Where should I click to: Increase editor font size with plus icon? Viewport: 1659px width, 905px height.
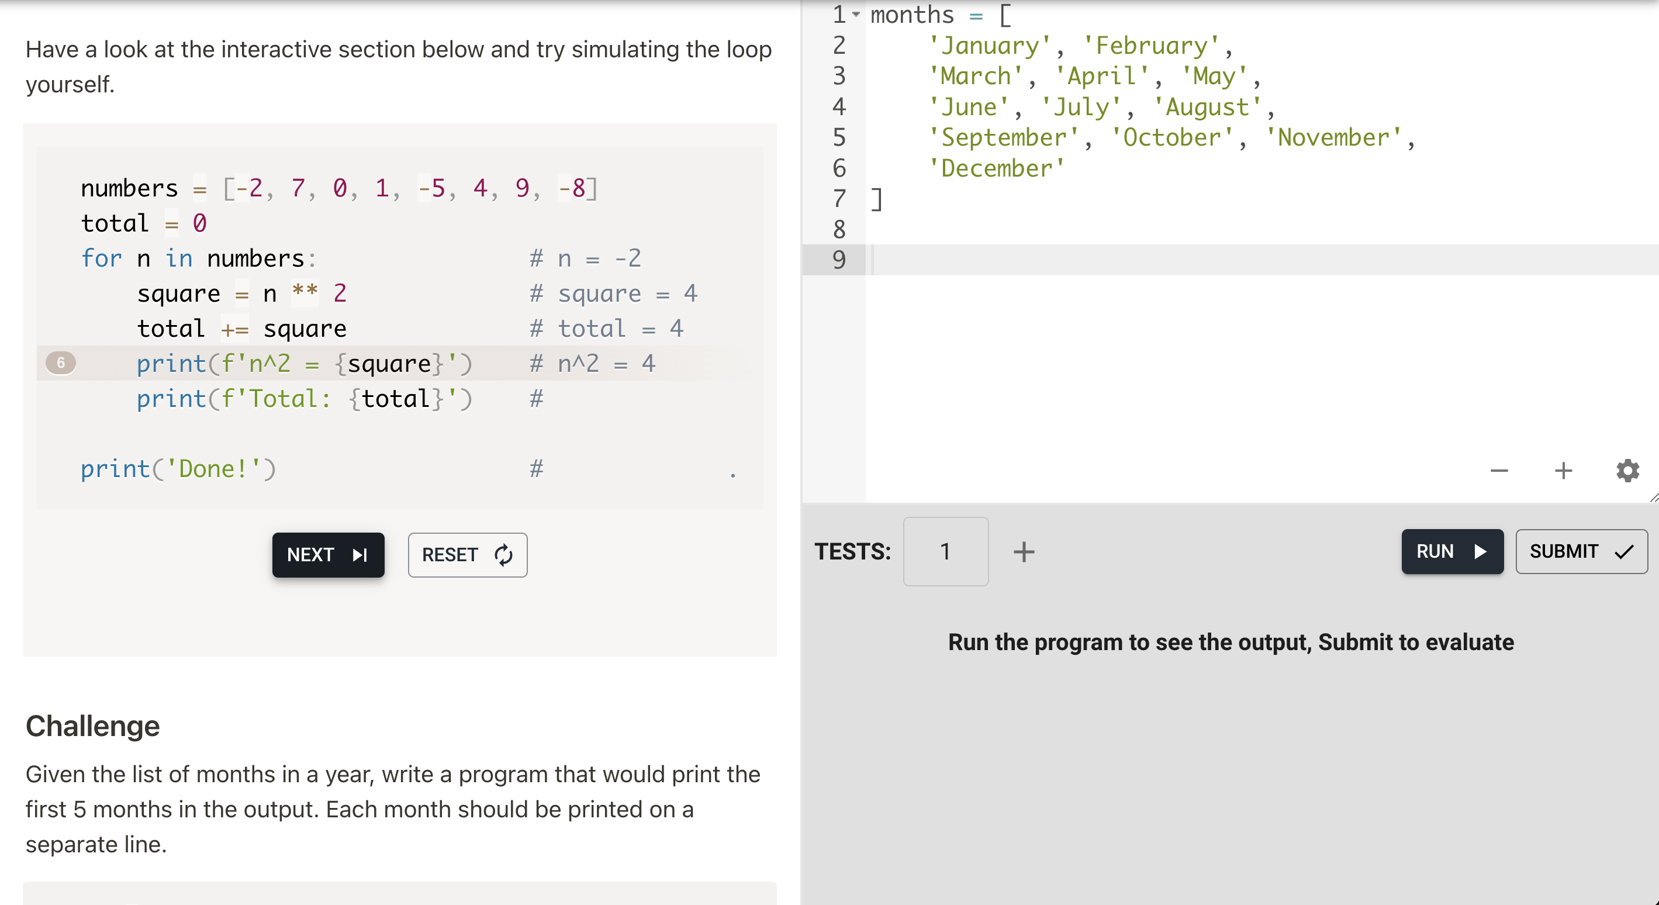click(x=1563, y=471)
